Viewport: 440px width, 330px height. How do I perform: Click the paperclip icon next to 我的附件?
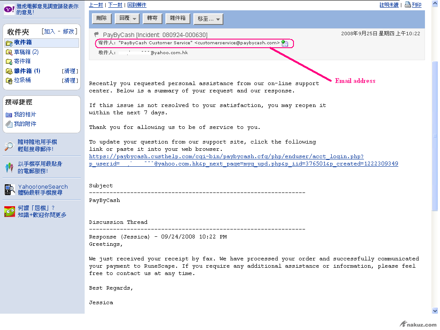pos(9,124)
